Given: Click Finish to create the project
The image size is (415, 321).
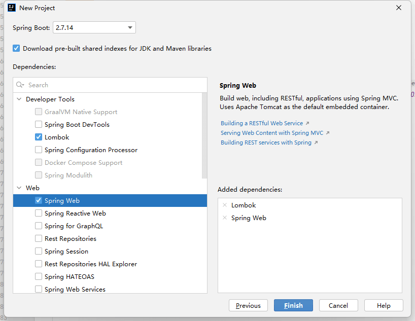Looking at the screenshot, I should (293, 306).
